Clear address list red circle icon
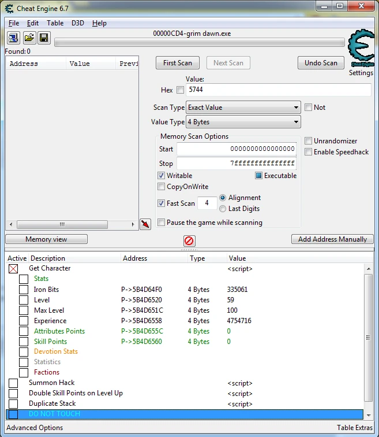 189,240
